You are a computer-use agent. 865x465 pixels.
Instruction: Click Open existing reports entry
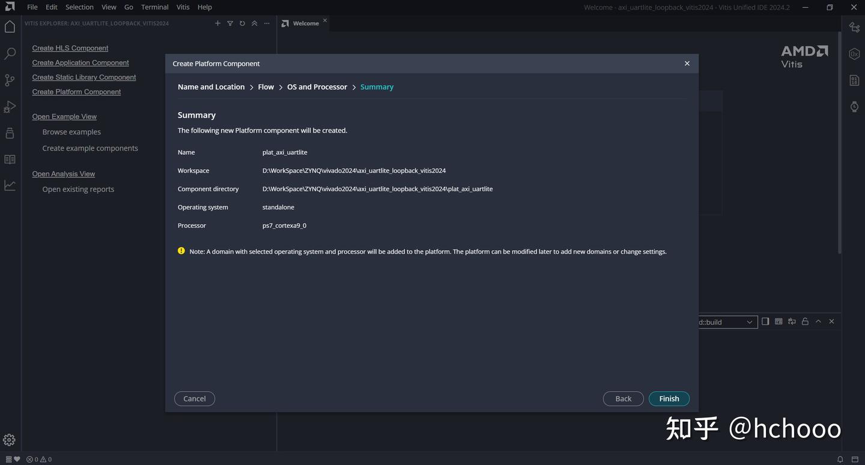pyautogui.click(x=78, y=190)
